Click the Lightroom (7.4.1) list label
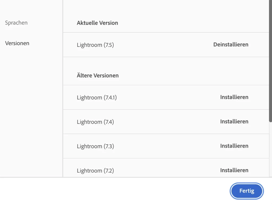272x204 pixels. (97, 98)
